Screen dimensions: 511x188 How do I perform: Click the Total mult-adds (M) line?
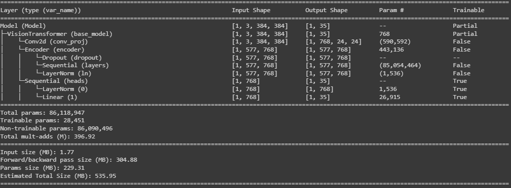pos(48,136)
